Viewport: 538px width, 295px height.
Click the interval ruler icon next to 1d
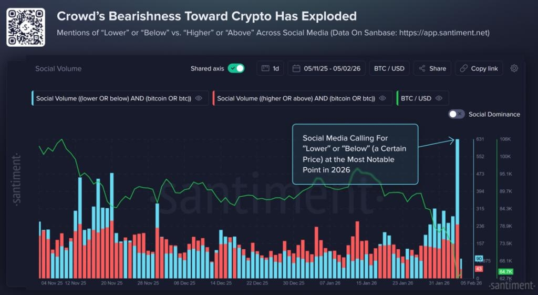point(265,68)
